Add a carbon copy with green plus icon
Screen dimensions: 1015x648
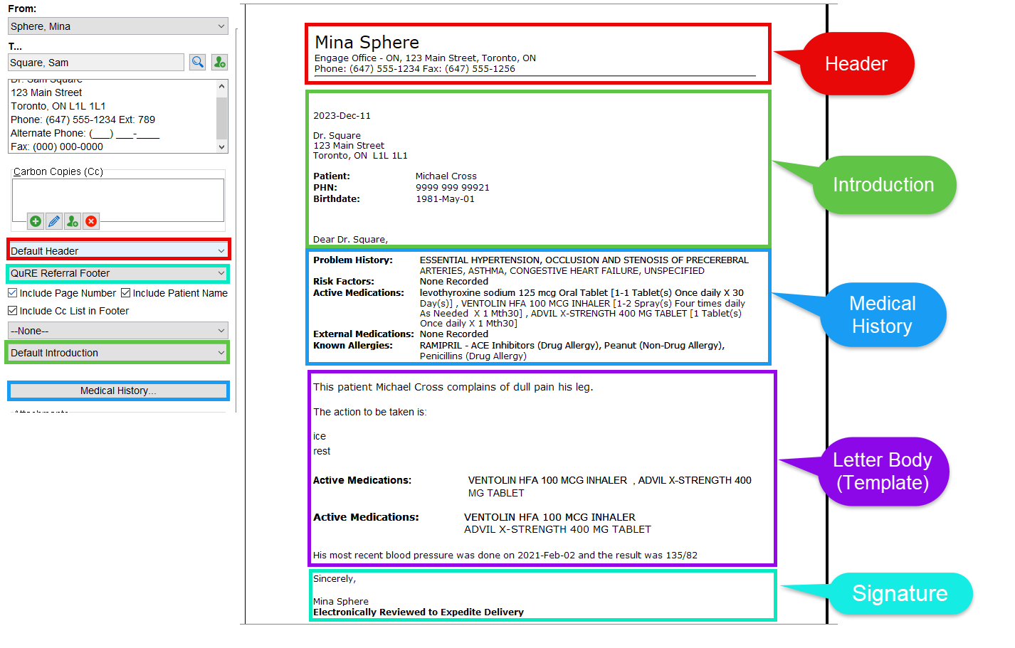pos(36,221)
